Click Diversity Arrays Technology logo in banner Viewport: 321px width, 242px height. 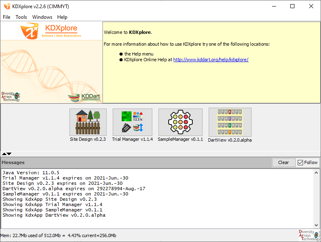11,97
